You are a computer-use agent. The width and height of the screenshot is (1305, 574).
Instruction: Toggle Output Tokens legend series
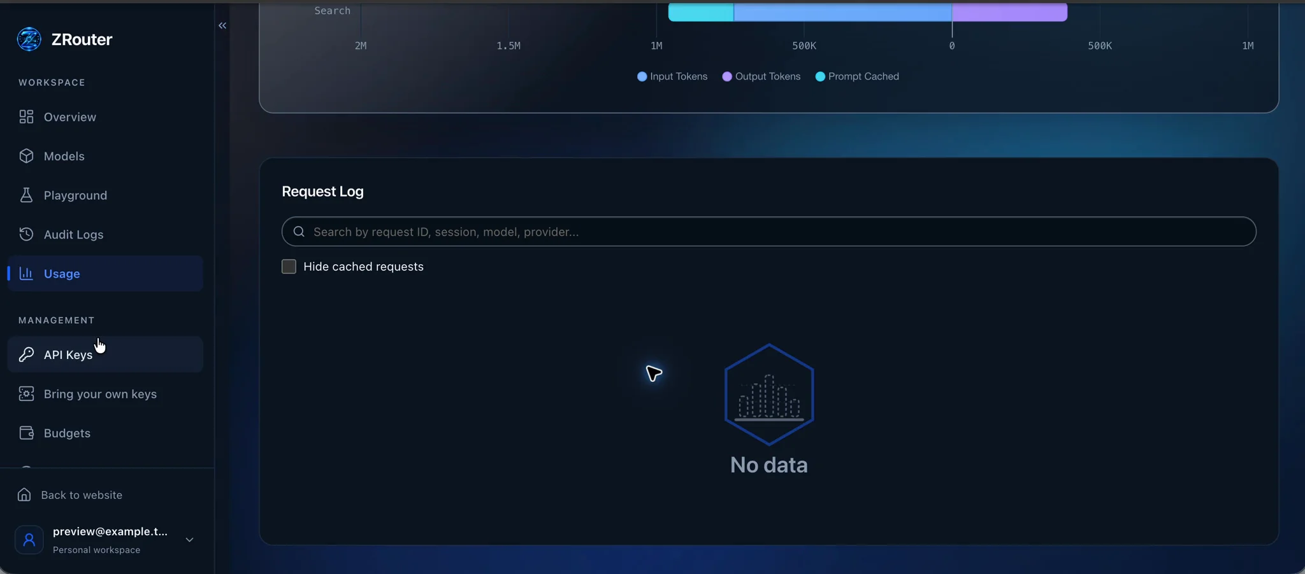pos(761,76)
